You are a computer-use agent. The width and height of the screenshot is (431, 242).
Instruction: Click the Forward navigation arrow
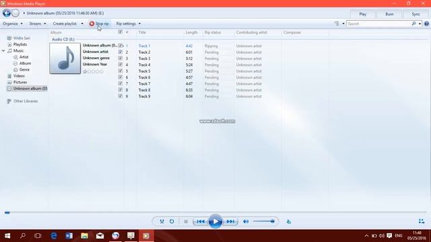tap(15, 13)
